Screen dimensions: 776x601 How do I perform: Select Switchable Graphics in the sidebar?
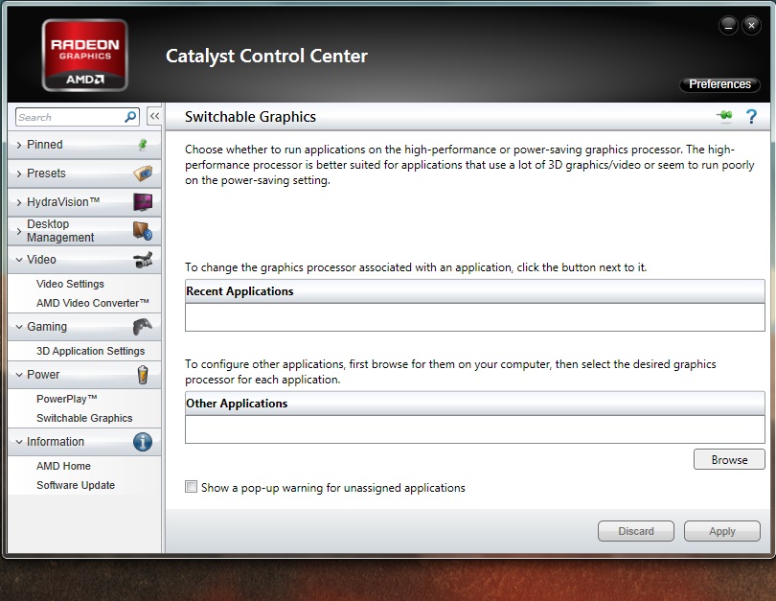pyautogui.click(x=84, y=418)
